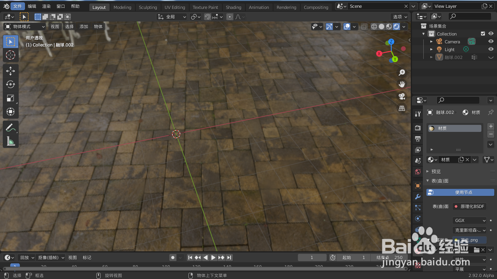The image size is (497, 279).
Task: Click the 使用节点 button
Action: (x=460, y=192)
